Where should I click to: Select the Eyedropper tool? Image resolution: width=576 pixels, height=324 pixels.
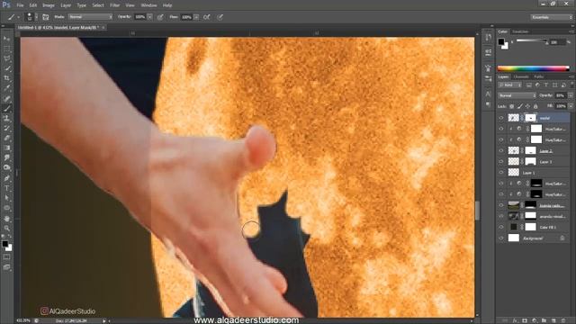click(6, 88)
